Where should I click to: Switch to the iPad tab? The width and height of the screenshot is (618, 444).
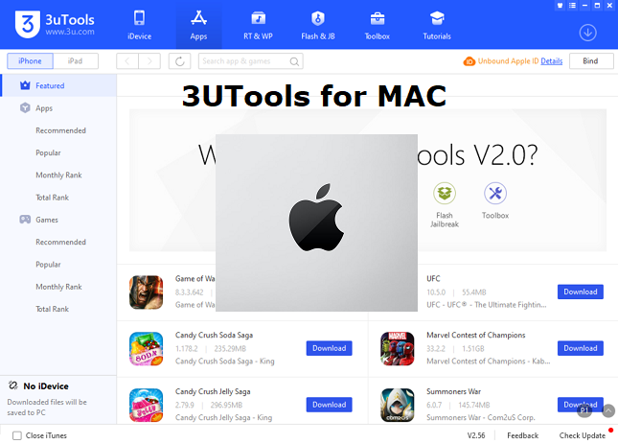tap(76, 61)
